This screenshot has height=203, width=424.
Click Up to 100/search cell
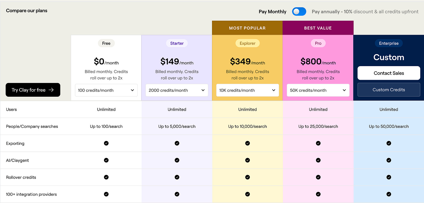106,126
